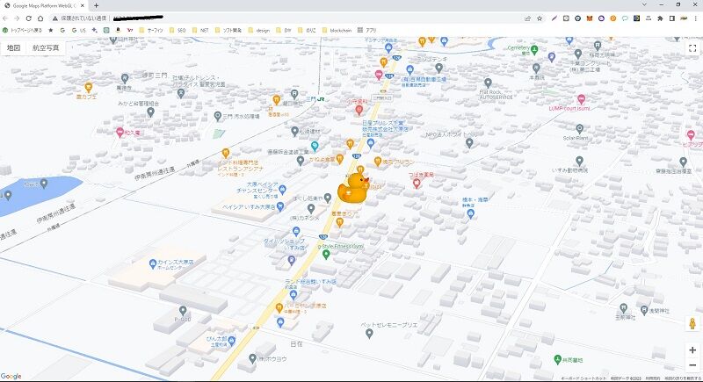Open the ベイシア いすみ大原店 shopping marker
703x382 pixels.
point(280,206)
